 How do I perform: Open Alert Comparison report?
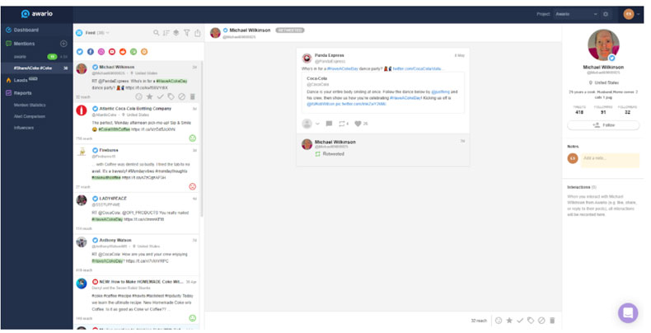29,117
